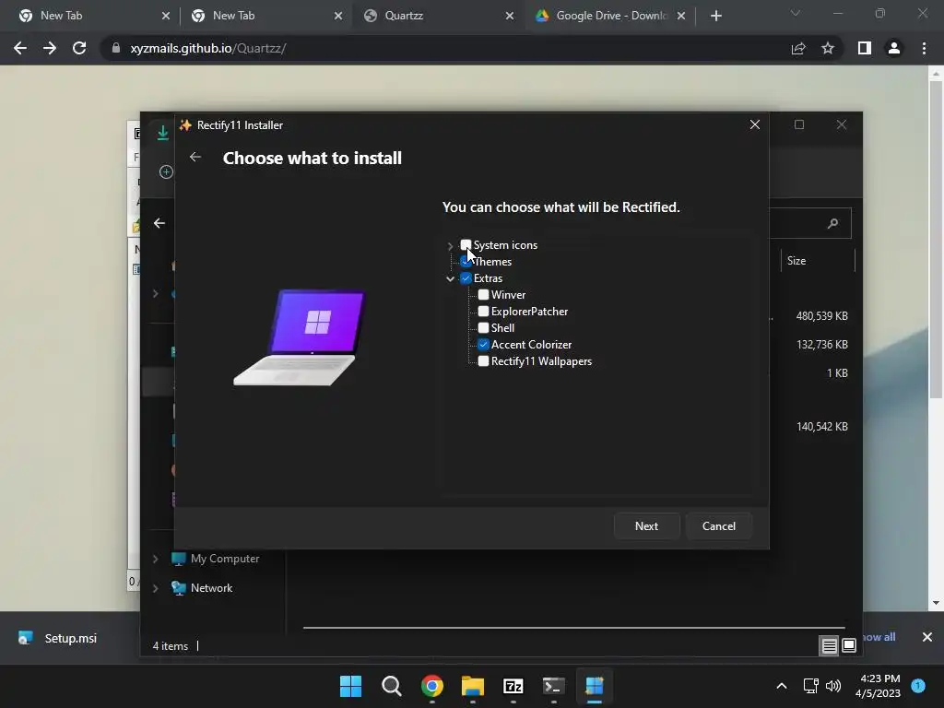
Task: Open a new Chrome tab
Action: (x=715, y=16)
